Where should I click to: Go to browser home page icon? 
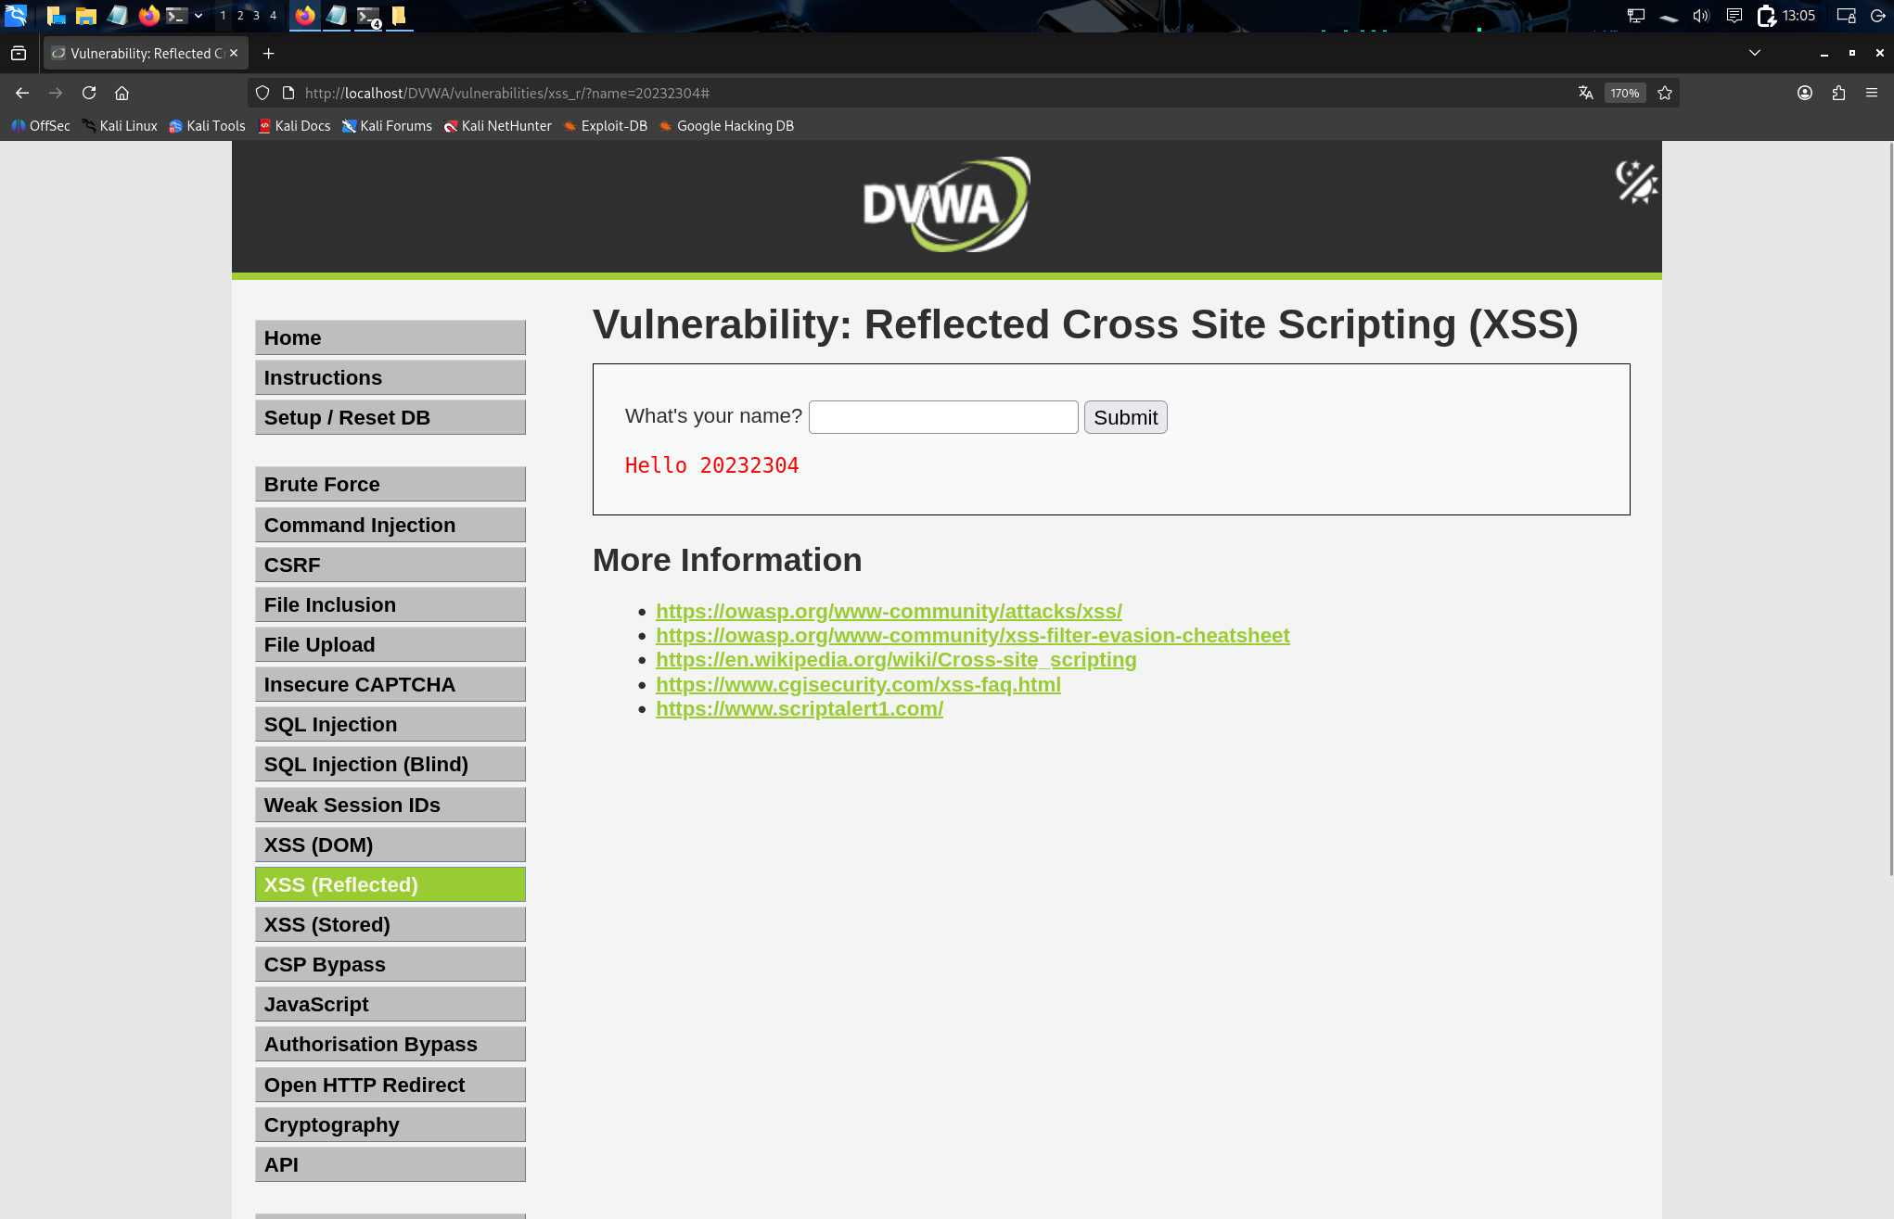coord(122,93)
